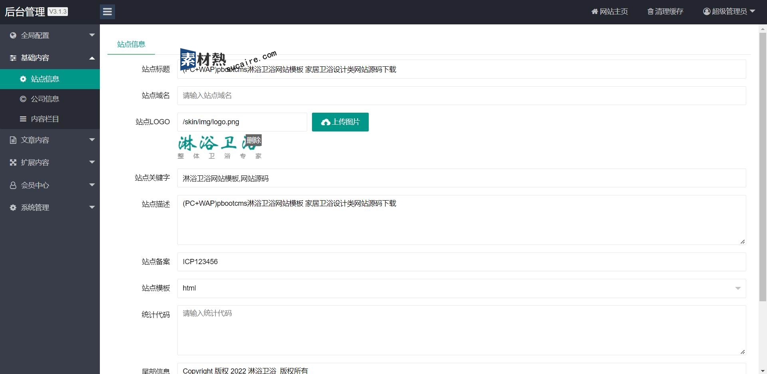Click the gear icon beside 站点信息

point(23,79)
